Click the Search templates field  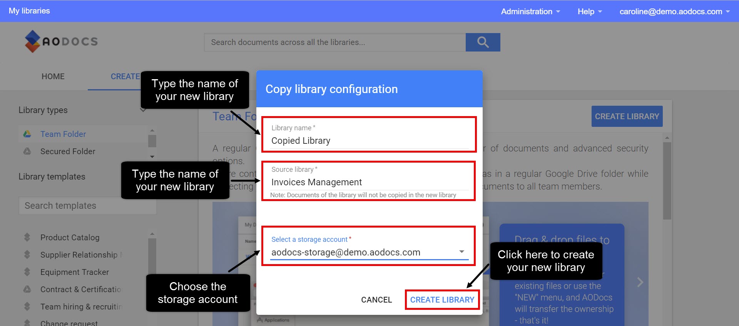pyautogui.click(x=88, y=206)
